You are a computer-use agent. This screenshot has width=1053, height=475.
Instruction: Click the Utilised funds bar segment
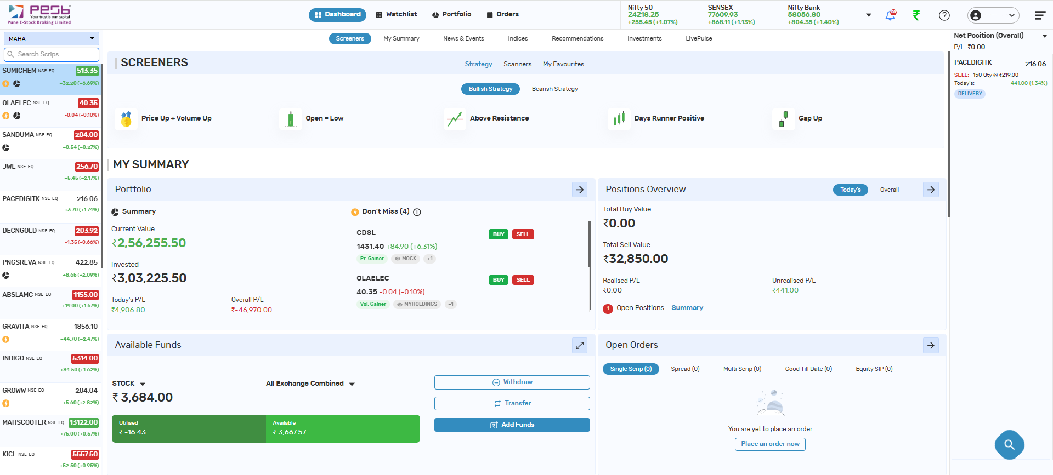click(189, 428)
